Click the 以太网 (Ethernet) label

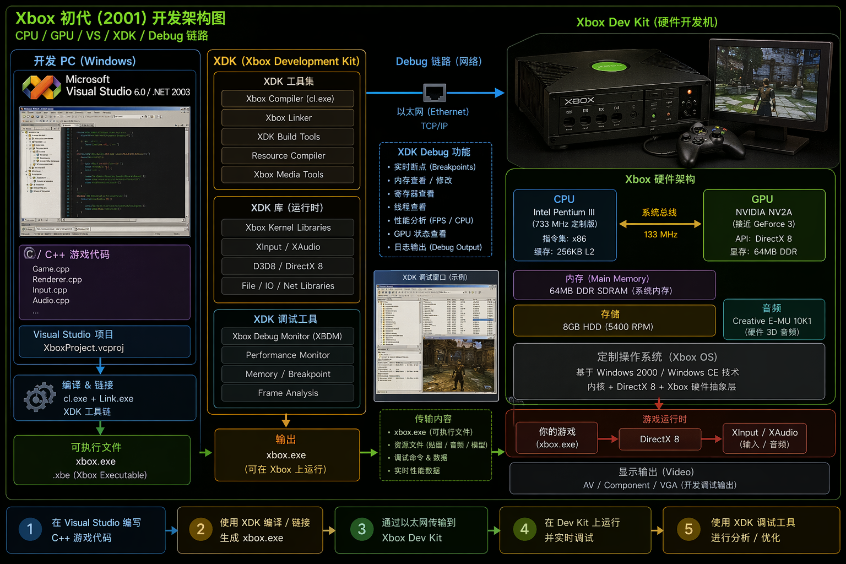(x=433, y=112)
